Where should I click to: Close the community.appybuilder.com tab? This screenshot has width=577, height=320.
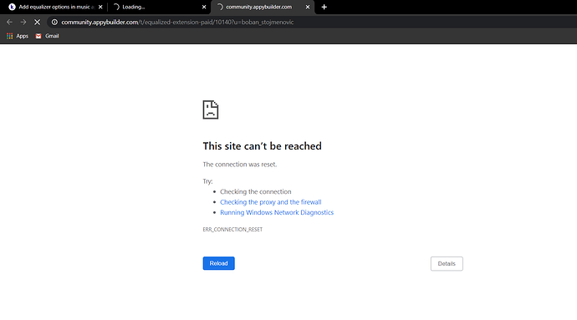[308, 7]
